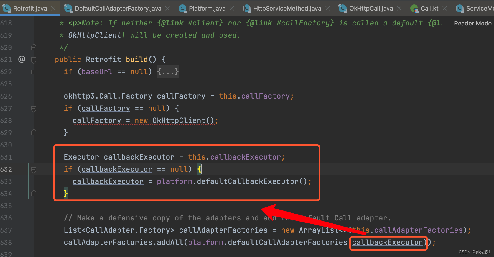This screenshot has width=494, height=257.
Task: Click line number 632 in the gutter
Action: (x=6, y=169)
